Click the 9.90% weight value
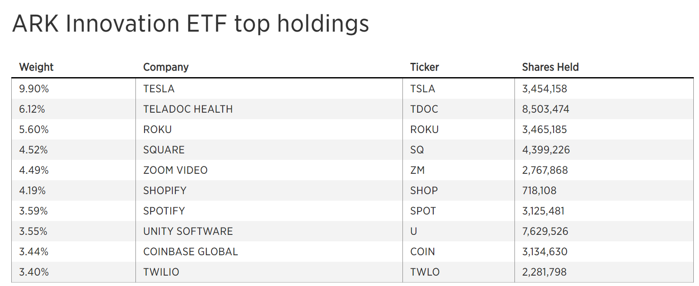The image size is (699, 286). click(34, 89)
